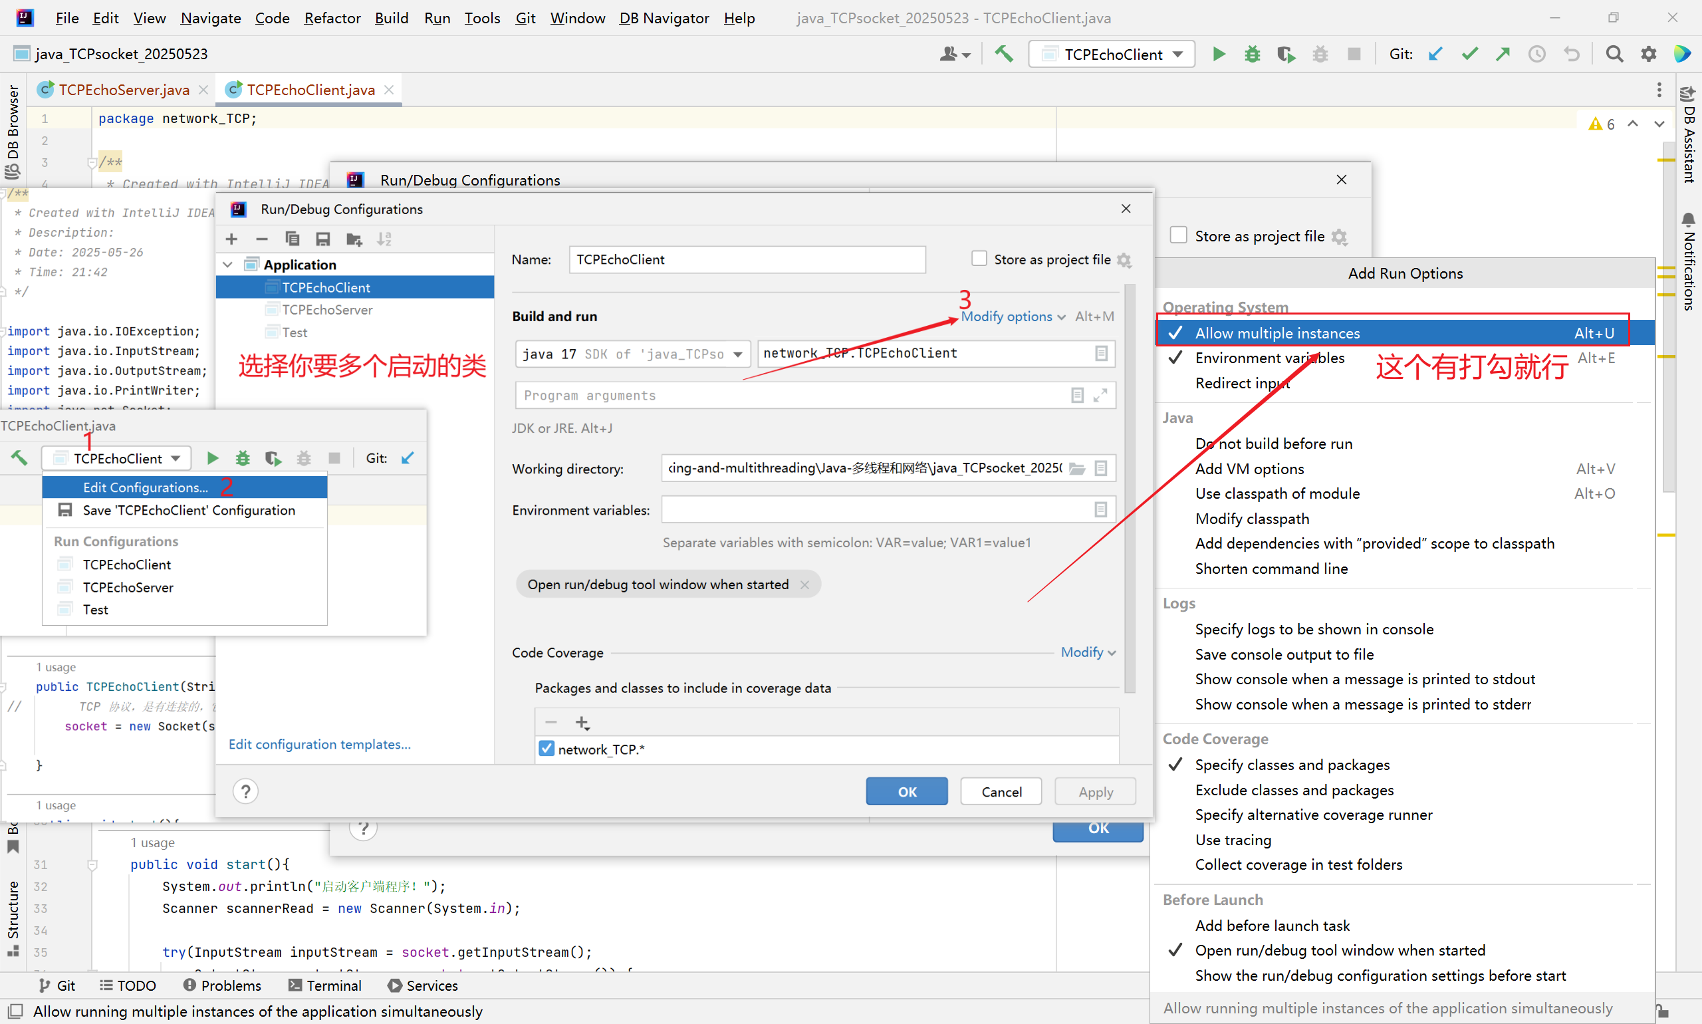1702x1024 pixels.
Task: Click Copy Configuration icon in dialog toolbar
Action: coord(293,239)
